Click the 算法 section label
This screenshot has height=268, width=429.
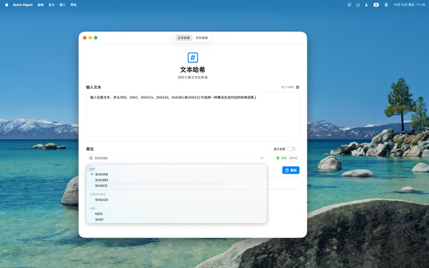click(x=90, y=149)
